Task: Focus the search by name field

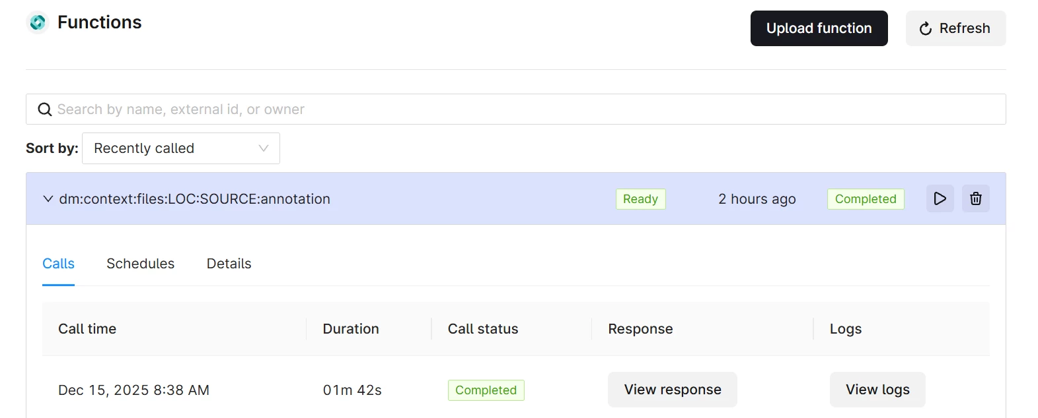Action: pyautogui.click(x=515, y=109)
